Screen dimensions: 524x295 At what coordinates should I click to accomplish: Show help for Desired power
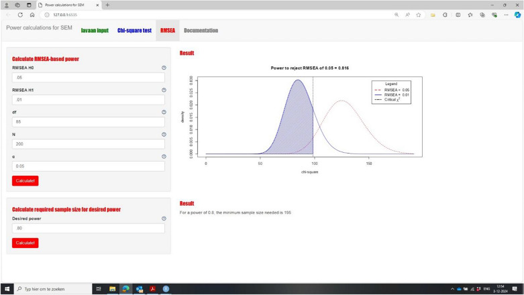click(164, 219)
